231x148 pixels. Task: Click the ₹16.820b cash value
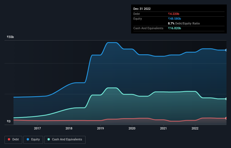174,28
